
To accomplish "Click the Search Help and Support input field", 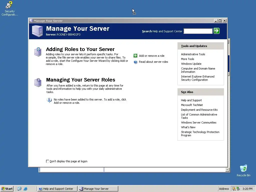I will [x=198, y=31].
